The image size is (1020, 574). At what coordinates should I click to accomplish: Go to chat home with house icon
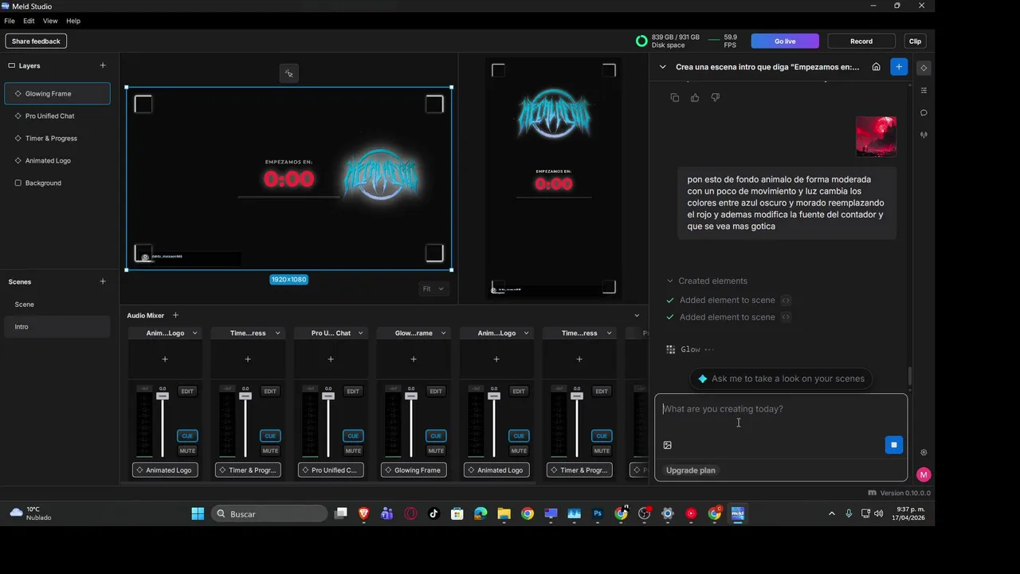coord(876,67)
